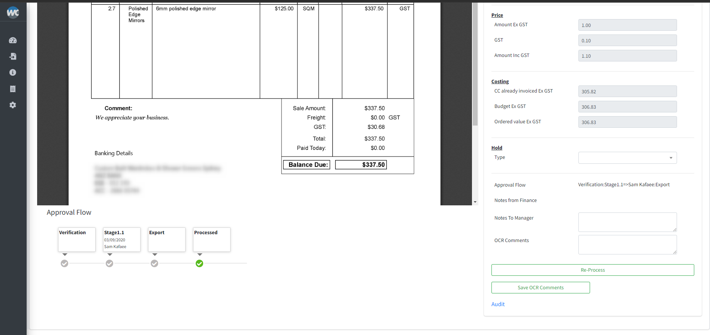The width and height of the screenshot is (710, 335).
Task: Click the Hold section heading
Action: [x=497, y=148]
